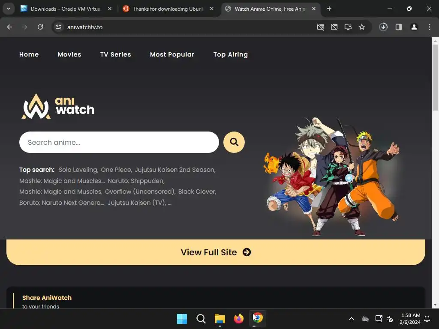
Task: Close the Watch Anime Online tab
Action: coord(314,9)
